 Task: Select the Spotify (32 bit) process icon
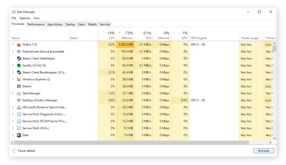point(19,65)
